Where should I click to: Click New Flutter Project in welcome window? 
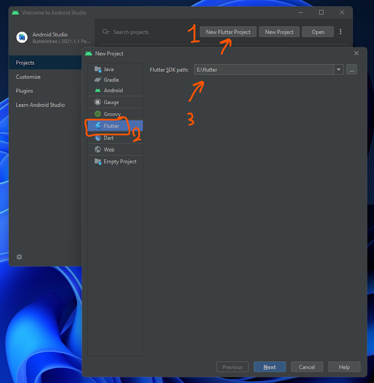pos(228,32)
